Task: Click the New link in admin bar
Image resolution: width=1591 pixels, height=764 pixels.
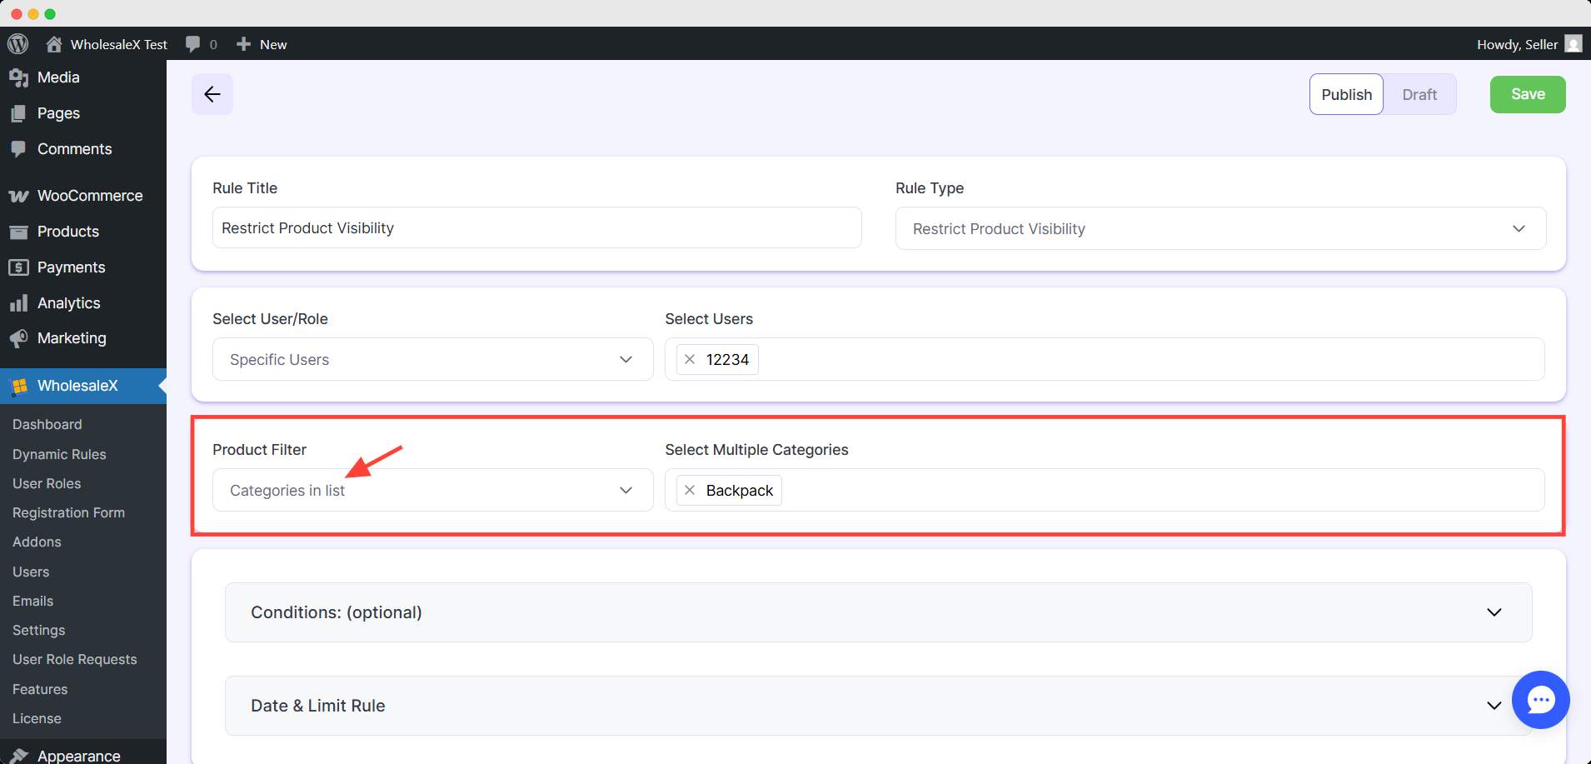Action: pyautogui.click(x=273, y=44)
